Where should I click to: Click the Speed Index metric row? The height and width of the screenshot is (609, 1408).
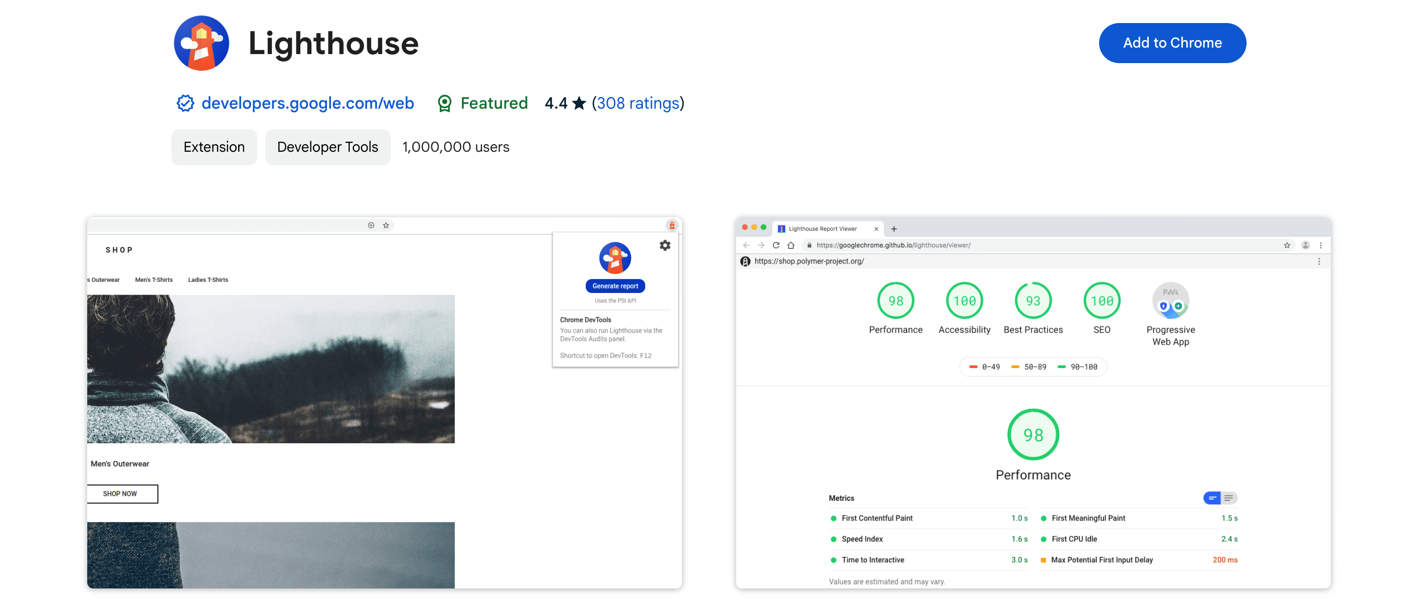tap(928, 538)
